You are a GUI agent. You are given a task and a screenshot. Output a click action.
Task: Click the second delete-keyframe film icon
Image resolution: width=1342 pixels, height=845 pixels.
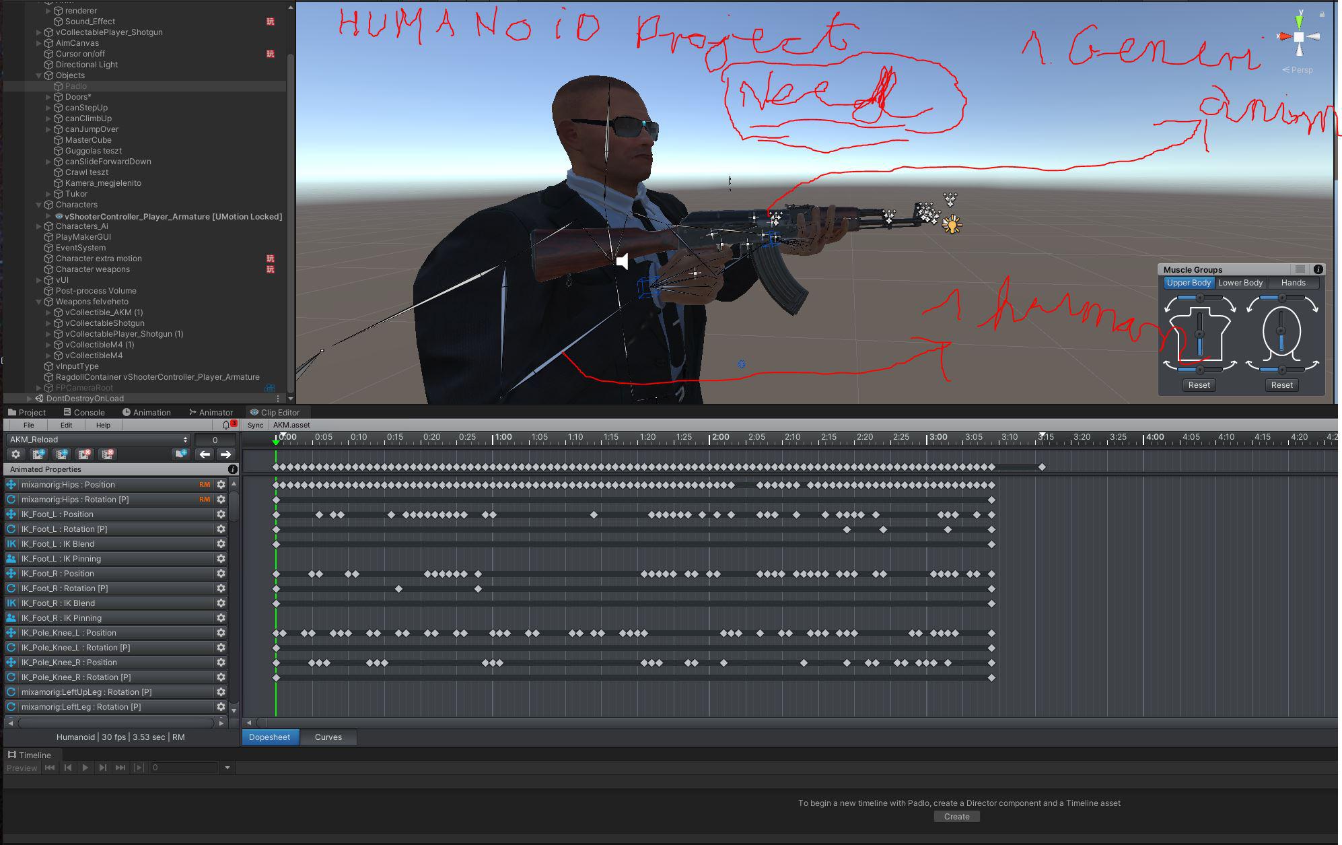pos(108,454)
